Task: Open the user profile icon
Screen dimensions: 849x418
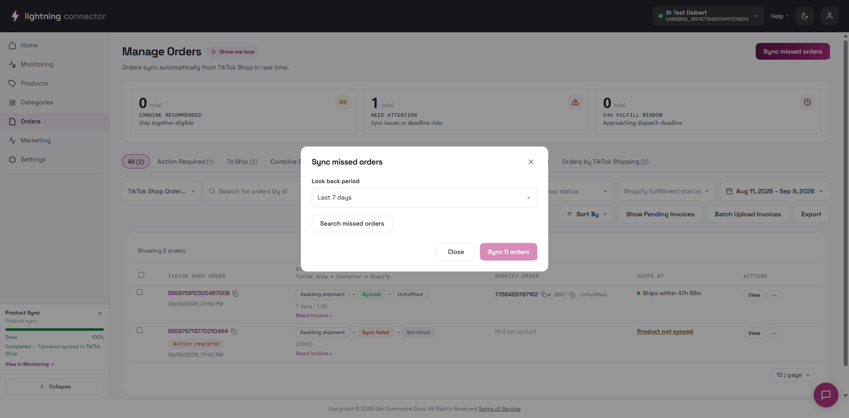Action: click(x=830, y=16)
